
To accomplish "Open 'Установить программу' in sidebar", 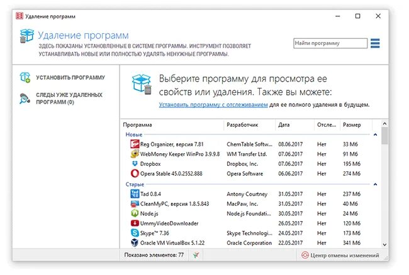I will (x=70, y=77).
